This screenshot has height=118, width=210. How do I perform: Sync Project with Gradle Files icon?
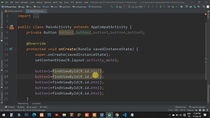(x=191, y=7)
